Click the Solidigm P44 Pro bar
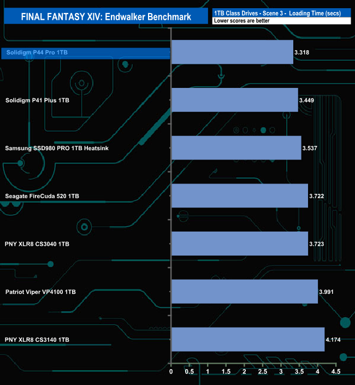Viewport: 355px width, 385px height. tap(233, 52)
